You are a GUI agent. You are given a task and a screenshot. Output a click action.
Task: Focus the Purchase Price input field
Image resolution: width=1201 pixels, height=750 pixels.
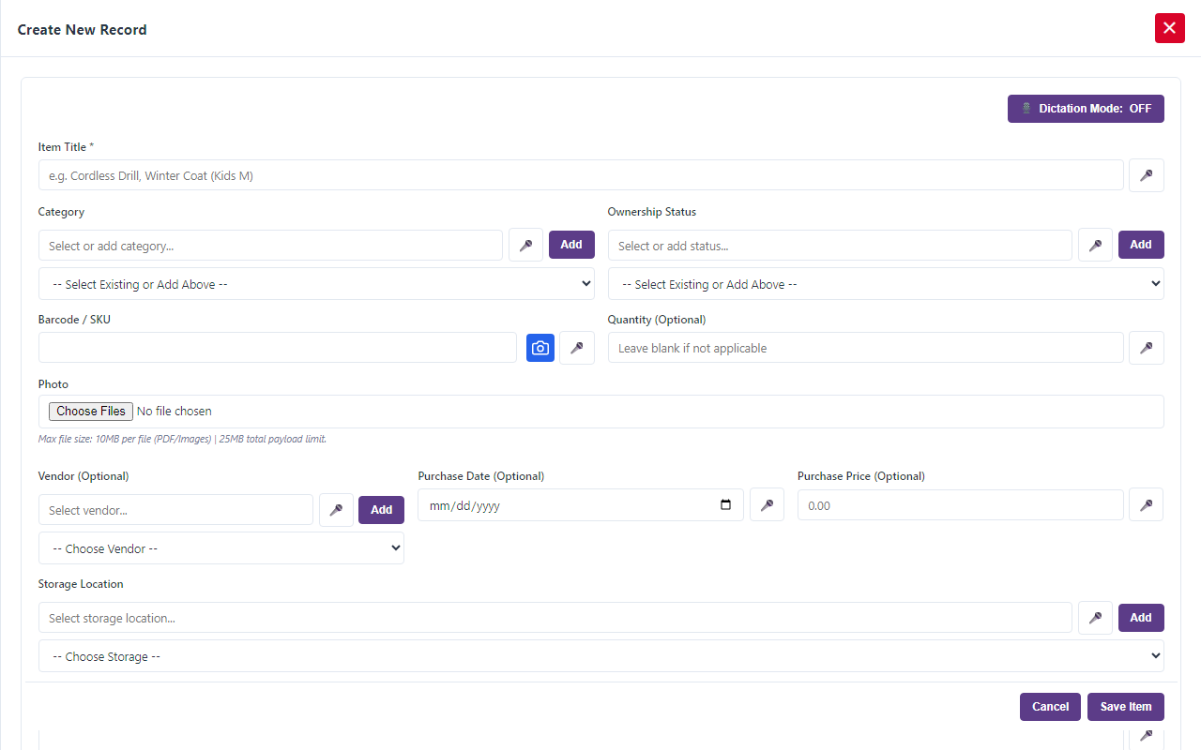[x=961, y=505]
